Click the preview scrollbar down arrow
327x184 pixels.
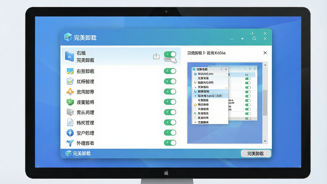(265, 141)
